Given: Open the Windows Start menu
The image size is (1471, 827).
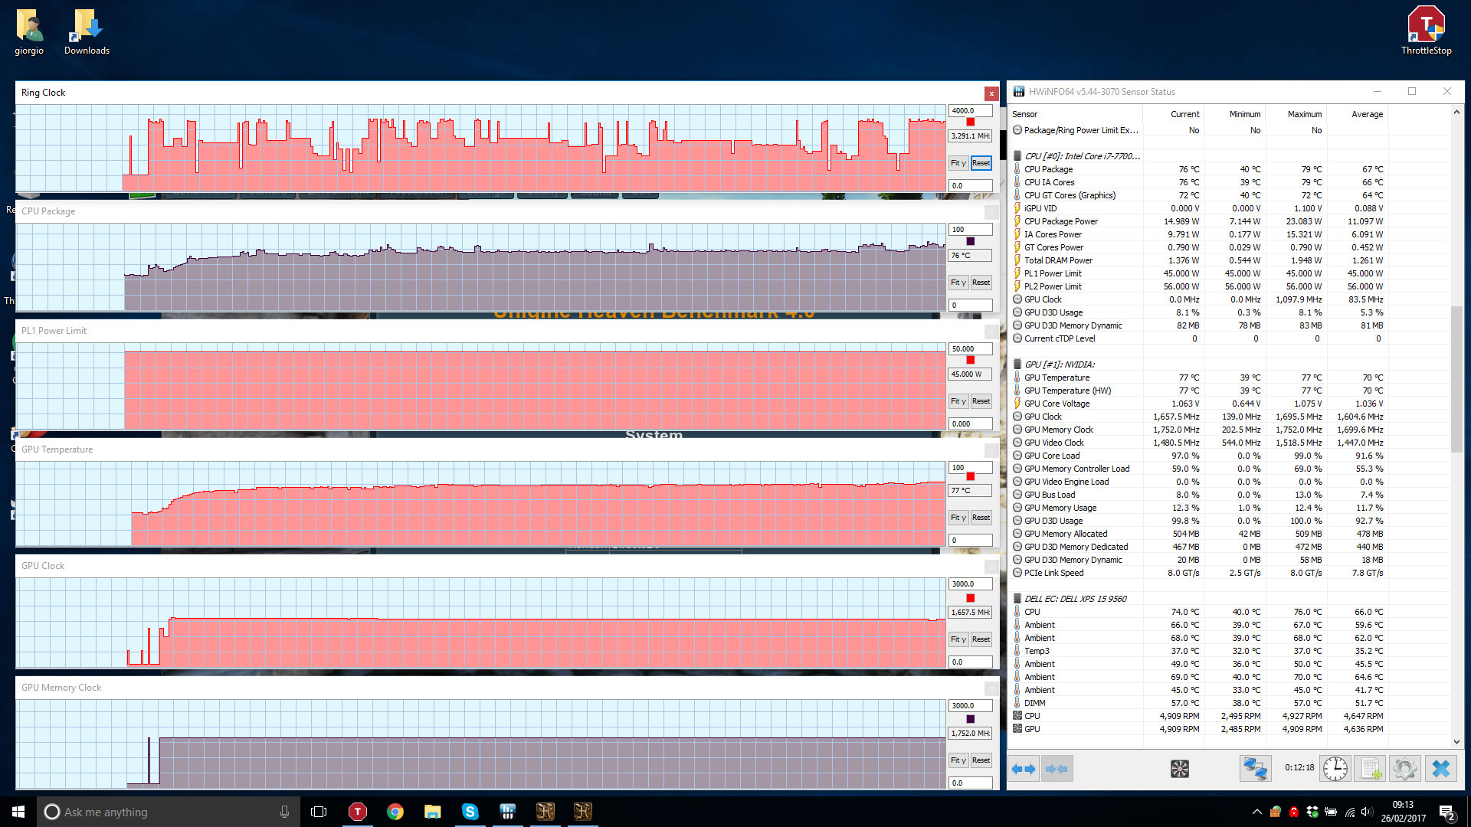Looking at the screenshot, I should (x=18, y=812).
